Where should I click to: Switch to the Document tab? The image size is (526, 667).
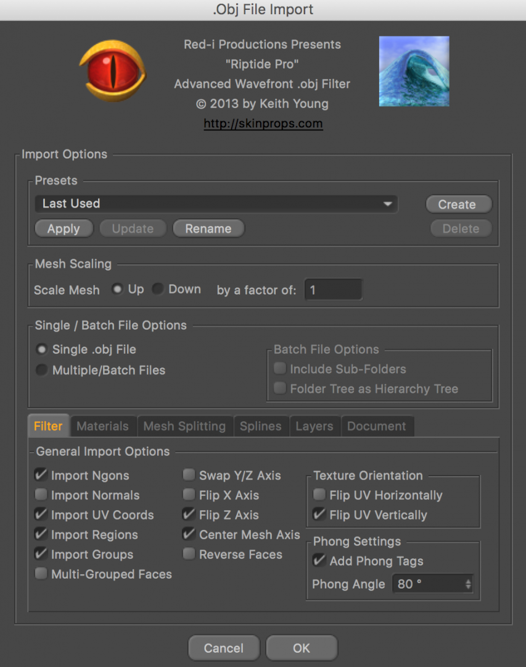point(377,426)
